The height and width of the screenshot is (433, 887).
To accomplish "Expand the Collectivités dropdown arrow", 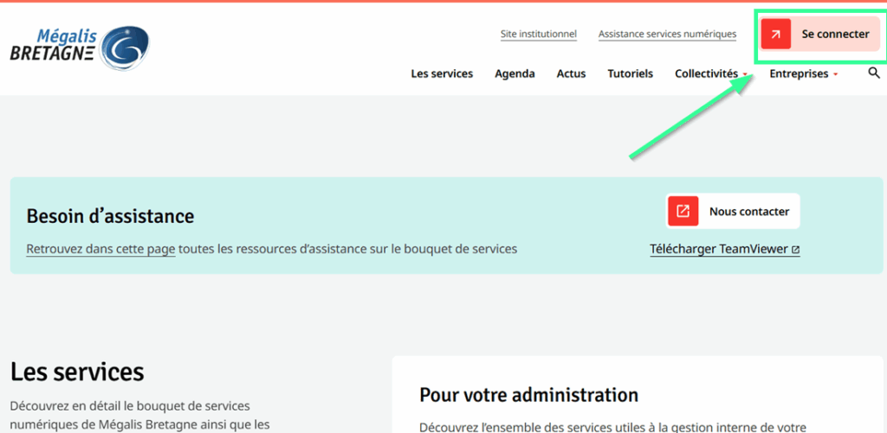I will (745, 74).
